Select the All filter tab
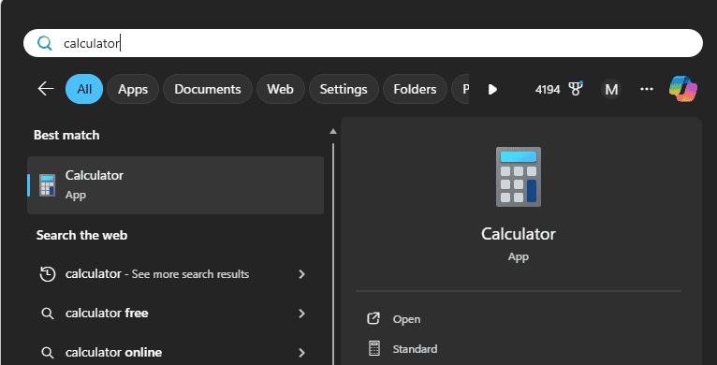Viewport: 717px width, 365px height. [x=84, y=89]
